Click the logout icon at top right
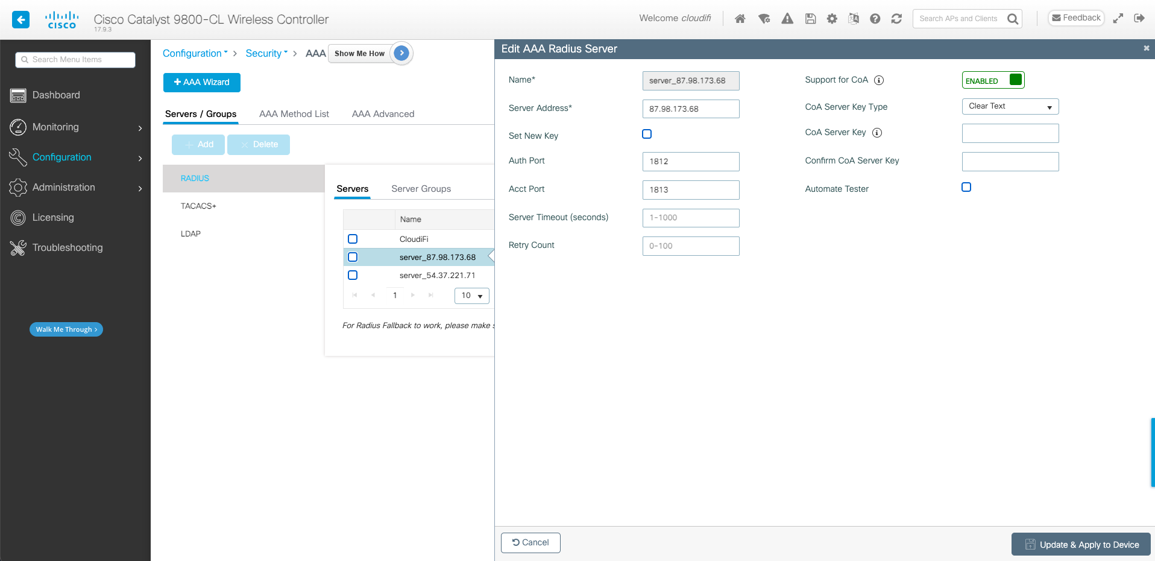1155x561 pixels. (x=1139, y=18)
